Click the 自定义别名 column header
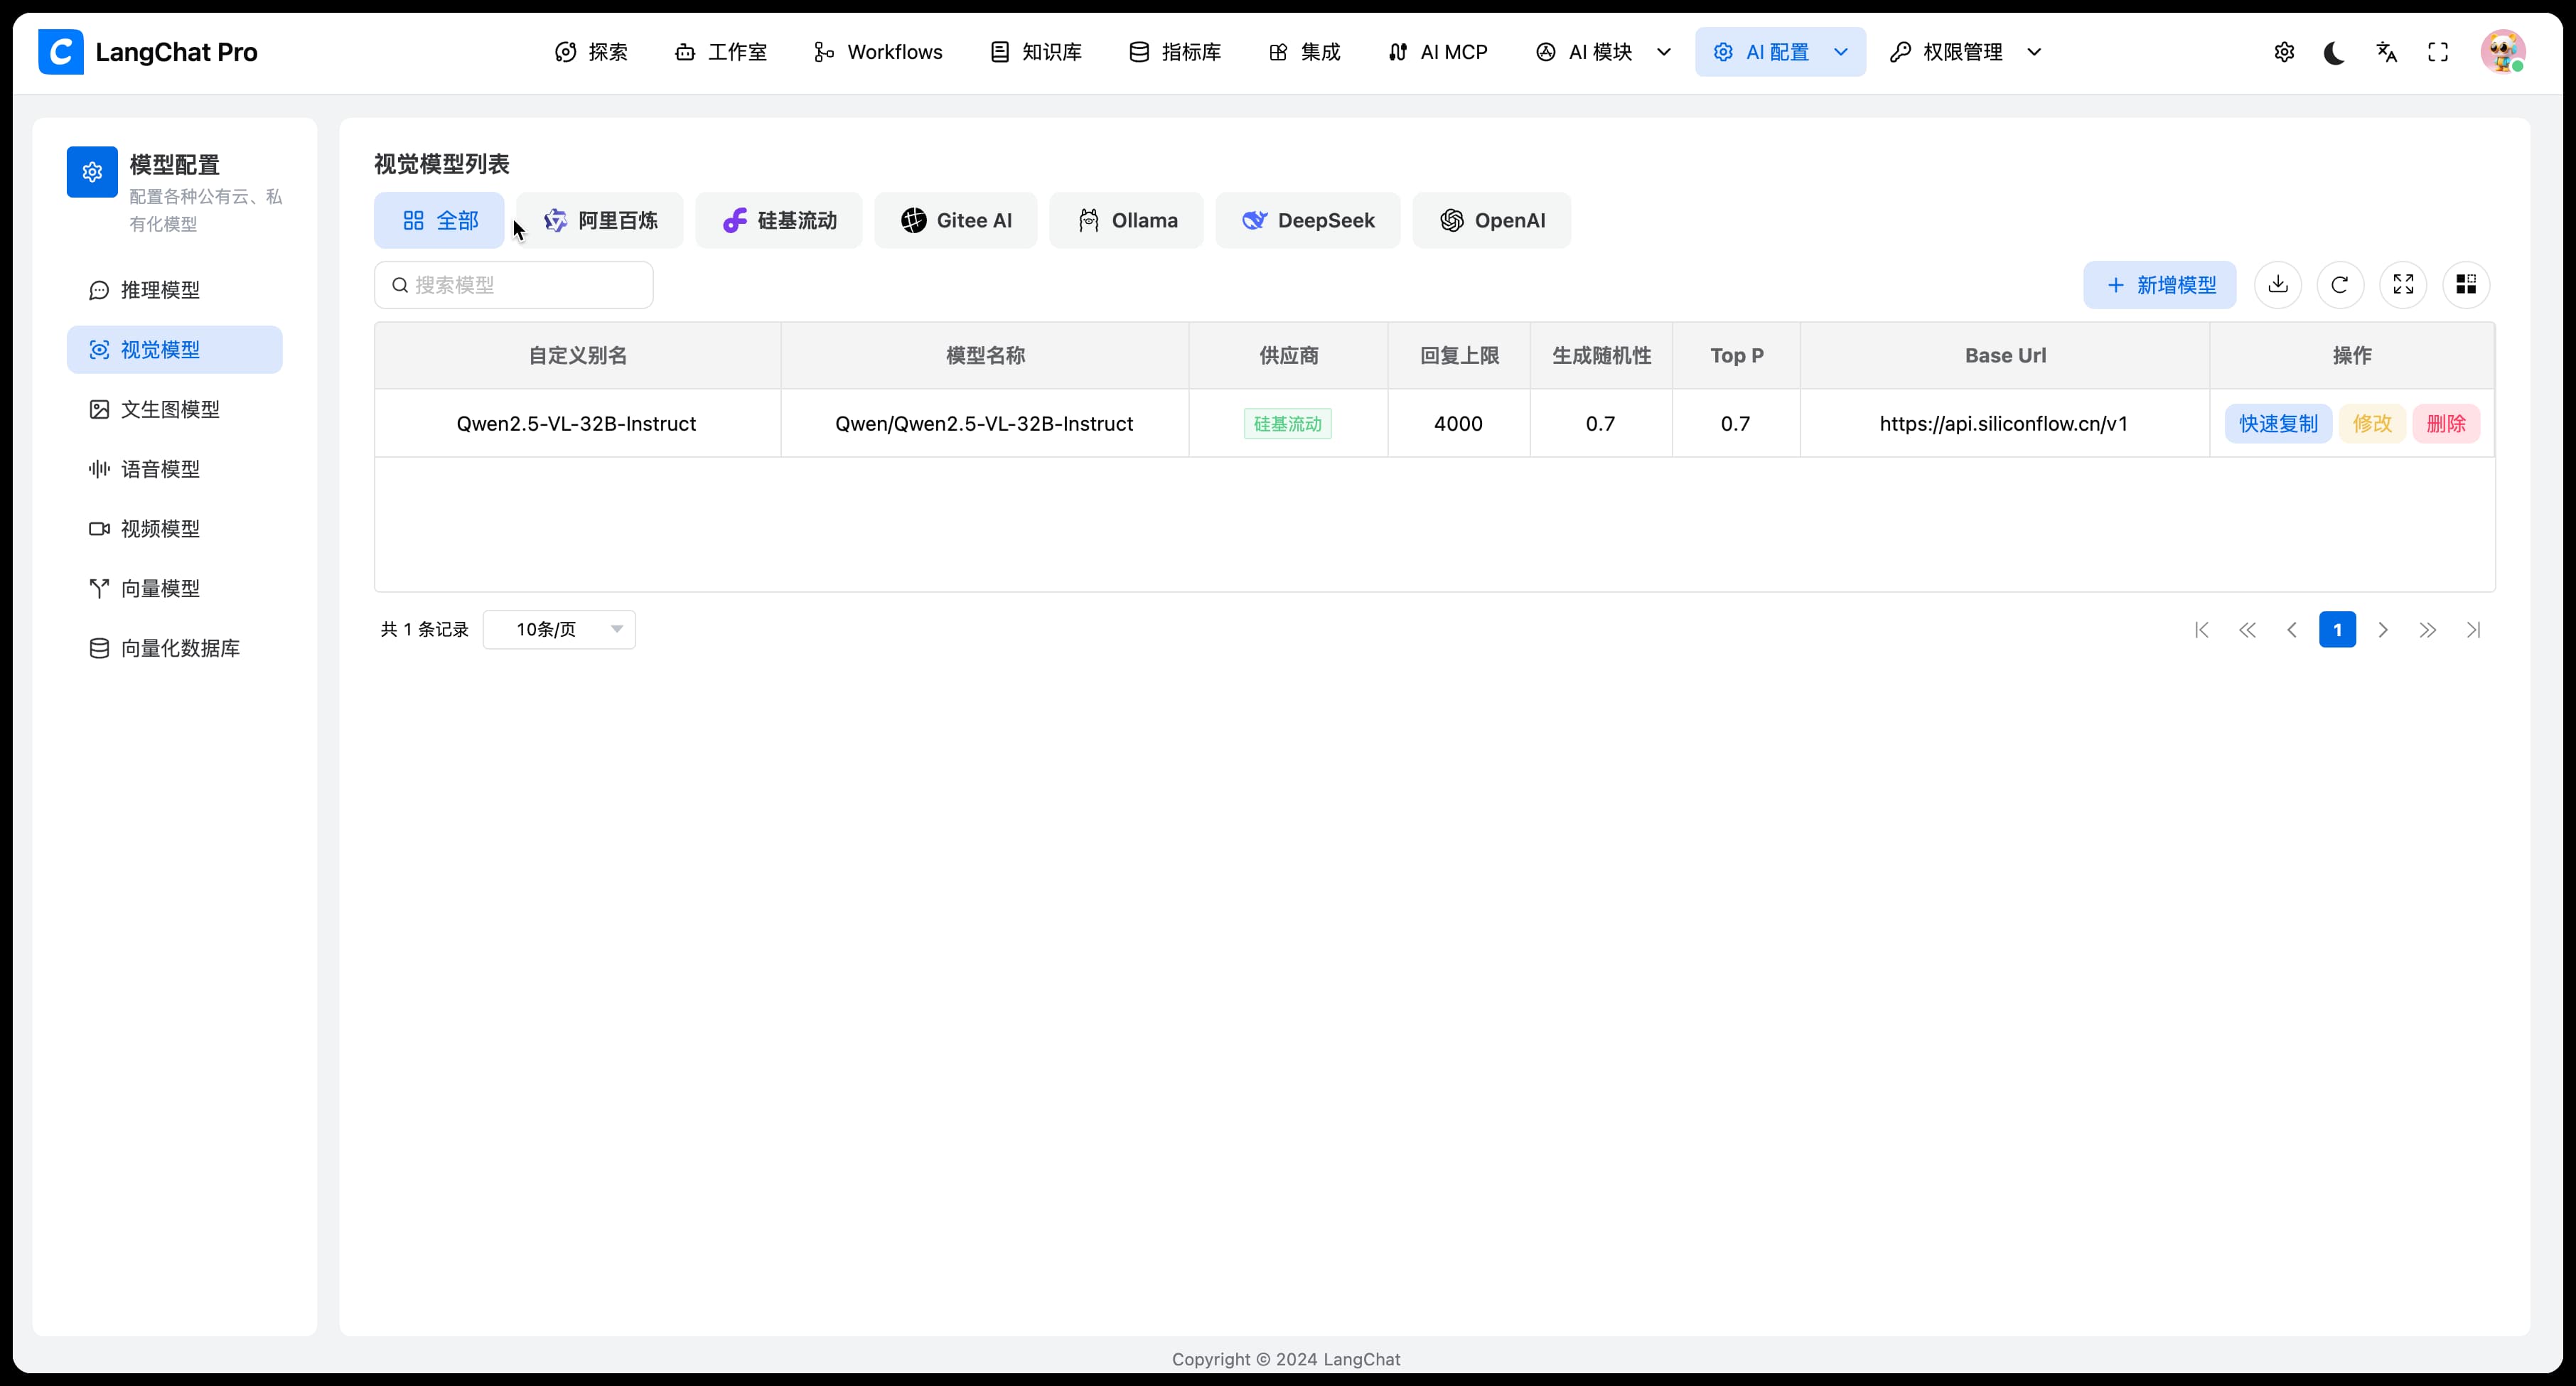This screenshot has width=2576, height=1386. tap(578, 356)
